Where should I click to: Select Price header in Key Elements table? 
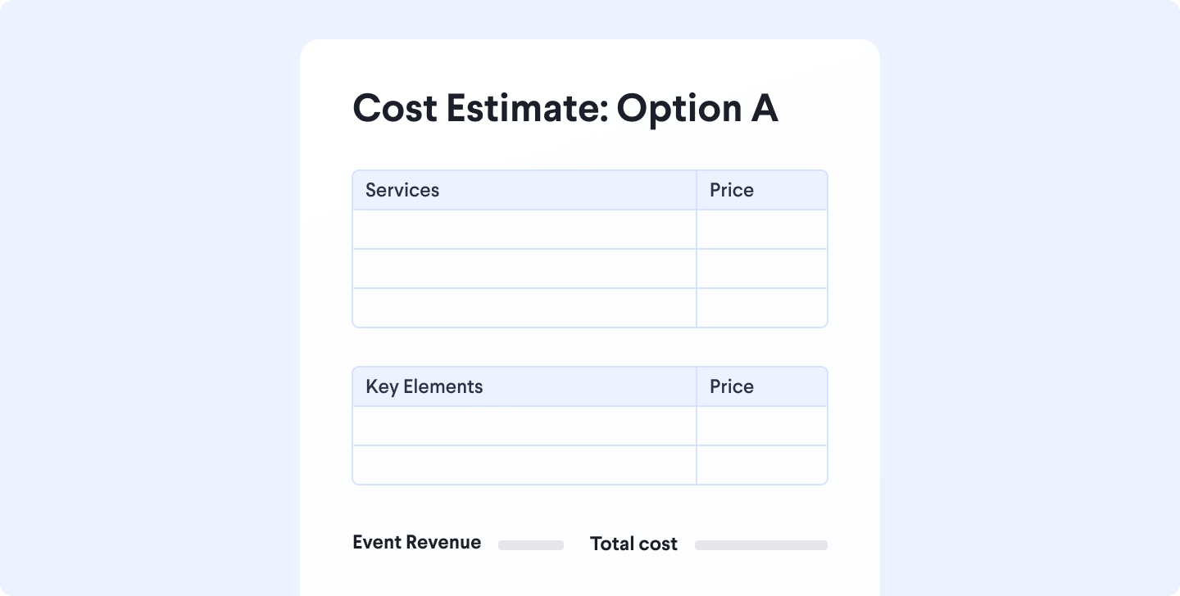pos(761,386)
